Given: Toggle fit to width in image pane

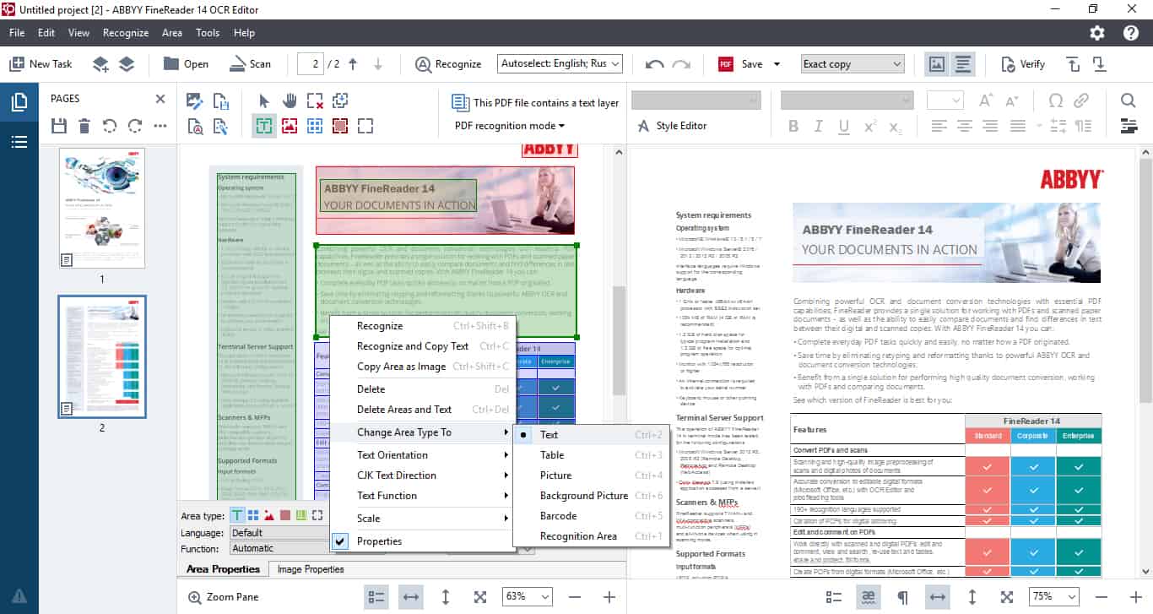Looking at the screenshot, I should point(411,597).
